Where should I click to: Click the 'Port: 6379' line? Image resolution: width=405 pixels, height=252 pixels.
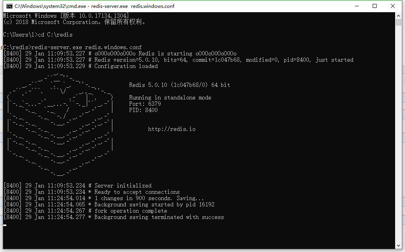145,104
